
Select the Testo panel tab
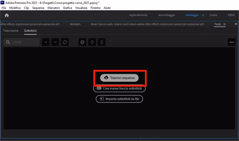(218, 24)
